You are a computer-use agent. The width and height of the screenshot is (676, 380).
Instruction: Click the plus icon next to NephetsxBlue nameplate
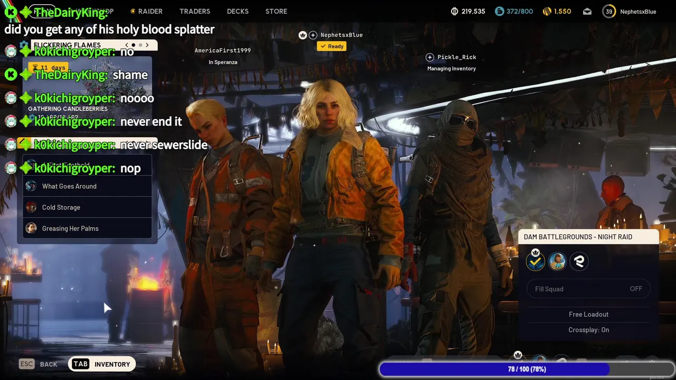point(313,35)
